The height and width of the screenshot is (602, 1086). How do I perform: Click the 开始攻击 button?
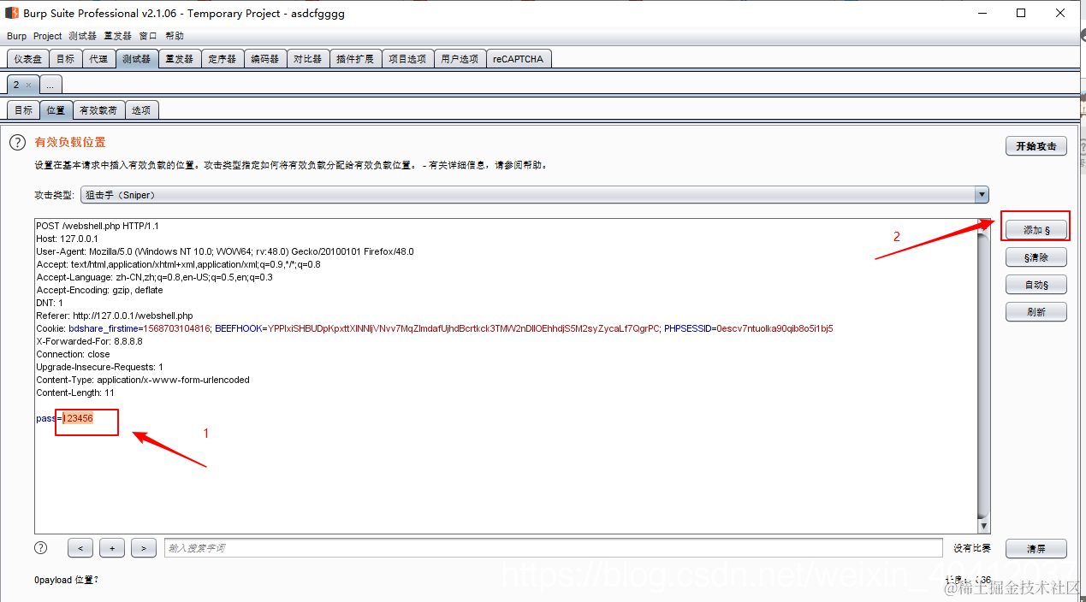[x=1036, y=146]
